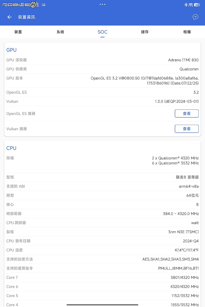Viewport: 205px width, 307px height.
Task: Select the 2024-Q4 release date
Action: tap(191, 241)
